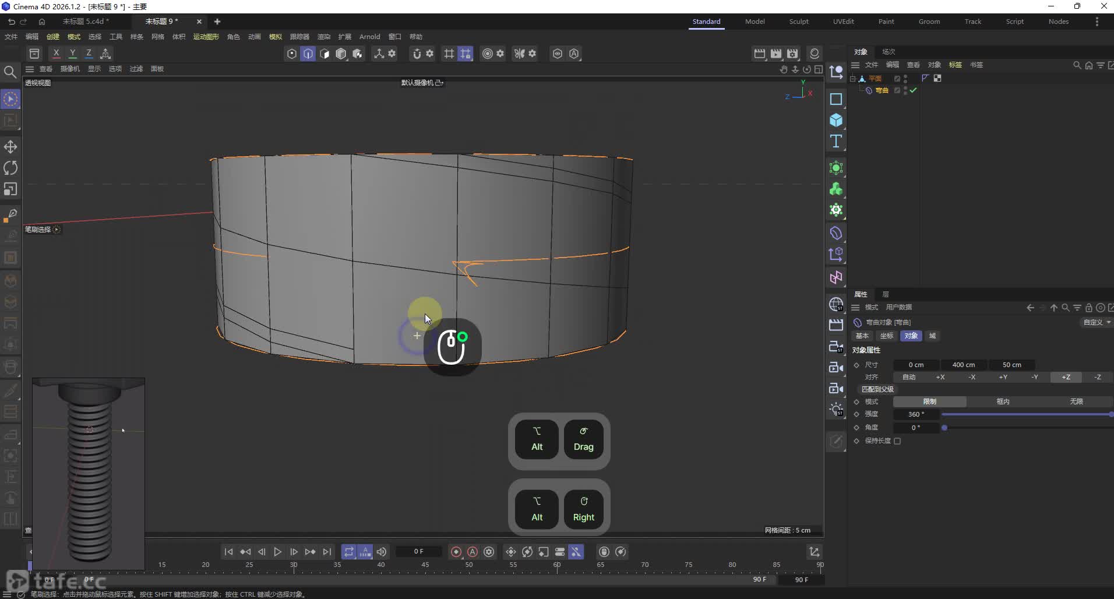
Task: Switch to the 未标题 5.c4d document tab
Action: coord(86,22)
